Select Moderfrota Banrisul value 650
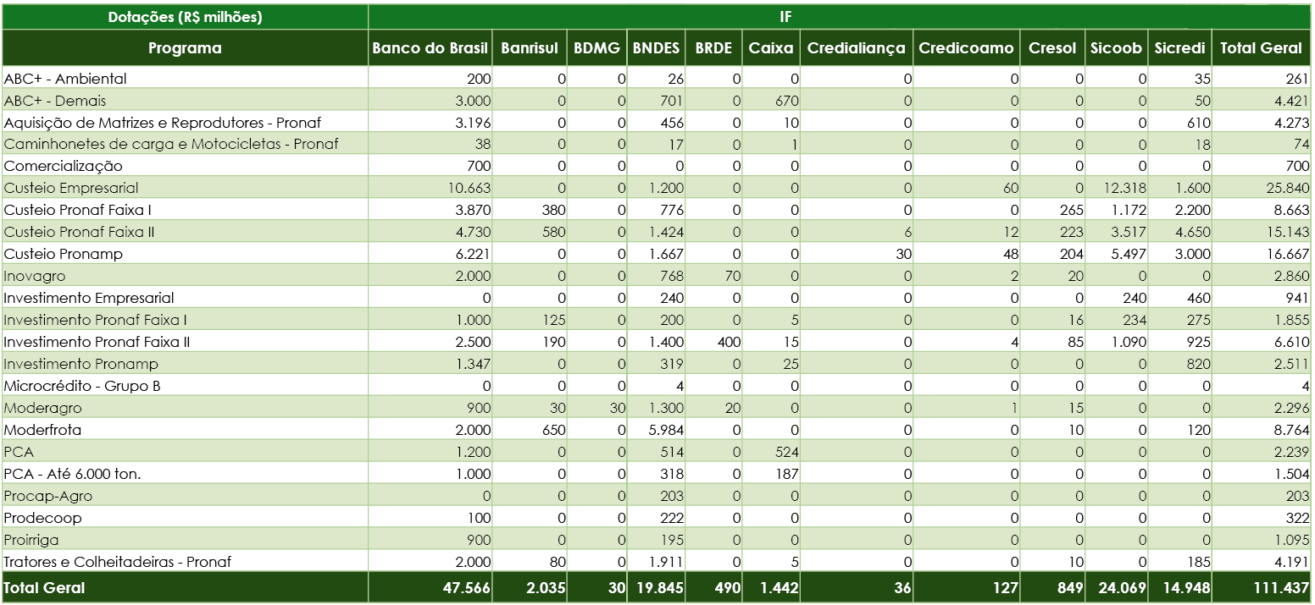 (530, 430)
